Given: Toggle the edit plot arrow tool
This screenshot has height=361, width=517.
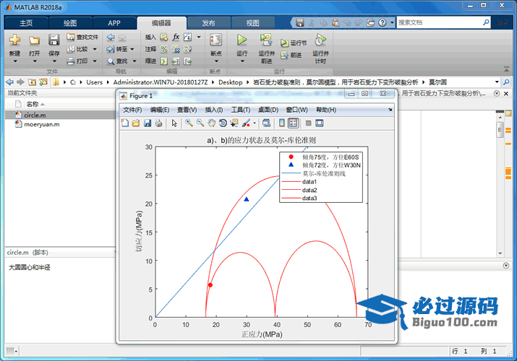Looking at the screenshot, I should point(174,123).
